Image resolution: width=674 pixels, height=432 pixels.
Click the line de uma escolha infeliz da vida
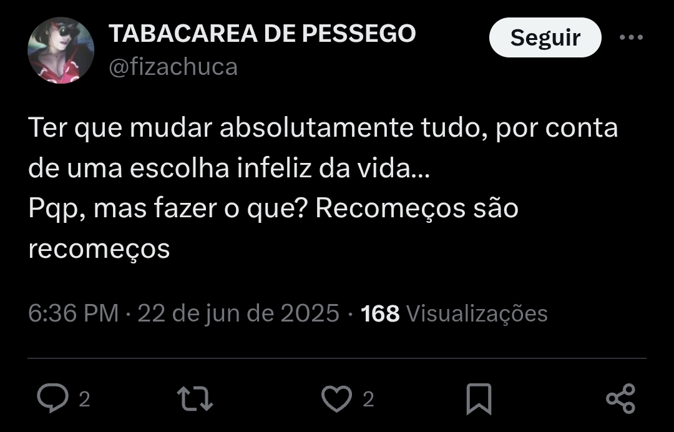pos(229,168)
